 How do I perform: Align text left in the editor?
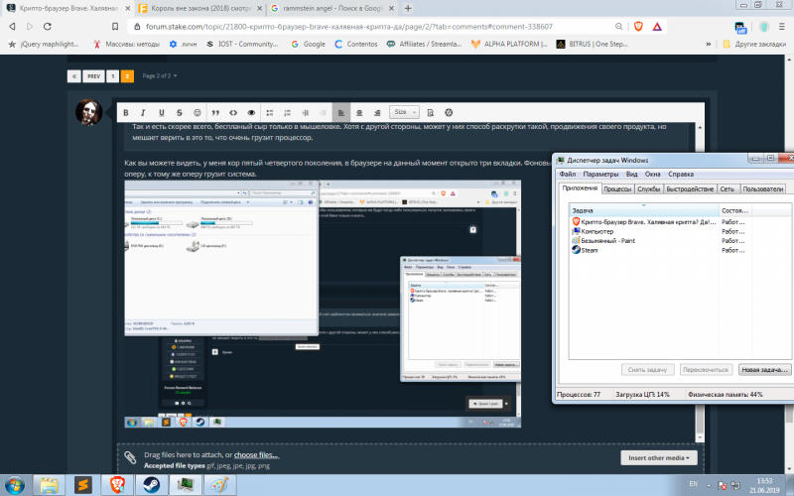(x=340, y=113)
